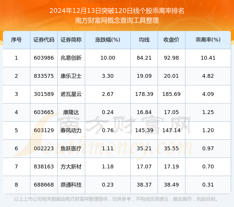
Task: Click the 均线 column header
Action: click(144, 40)
